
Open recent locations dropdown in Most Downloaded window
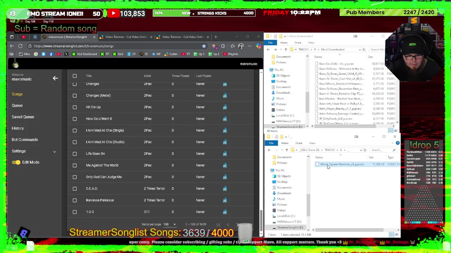[281, 50]
